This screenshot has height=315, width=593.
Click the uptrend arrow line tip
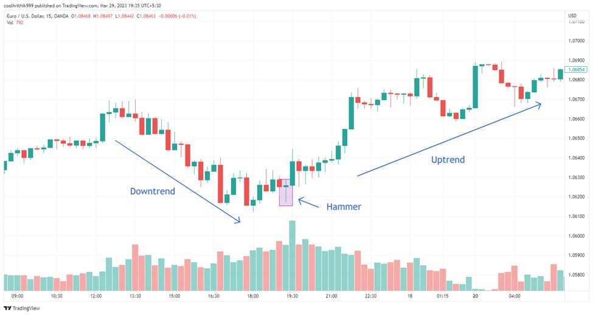pyautogui.click(x=538, y=104)
